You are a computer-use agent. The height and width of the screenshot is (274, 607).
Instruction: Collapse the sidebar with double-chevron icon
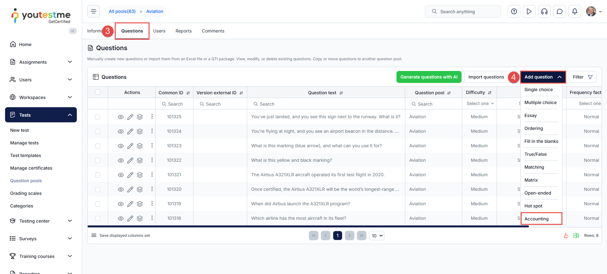point(73,31)
